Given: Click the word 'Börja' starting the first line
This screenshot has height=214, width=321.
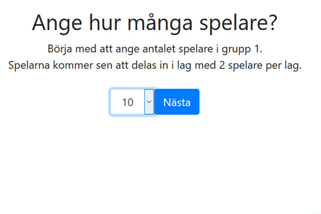Looking at the screenshot, I should tap(60, 49).
